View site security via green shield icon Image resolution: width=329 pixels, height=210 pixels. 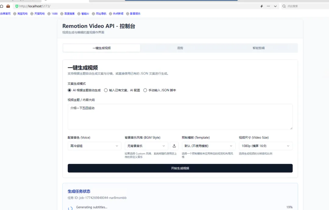point(17,6)
